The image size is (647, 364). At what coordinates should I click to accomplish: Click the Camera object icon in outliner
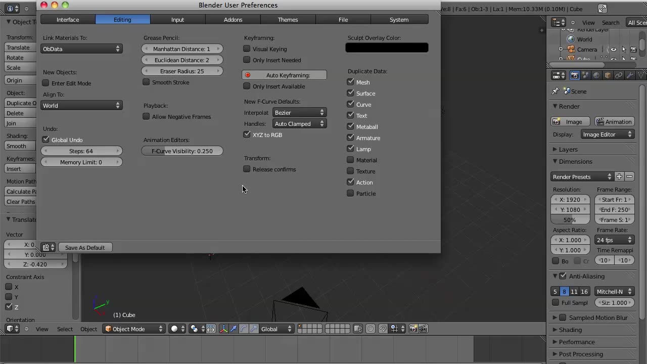[x=571, y=50]
